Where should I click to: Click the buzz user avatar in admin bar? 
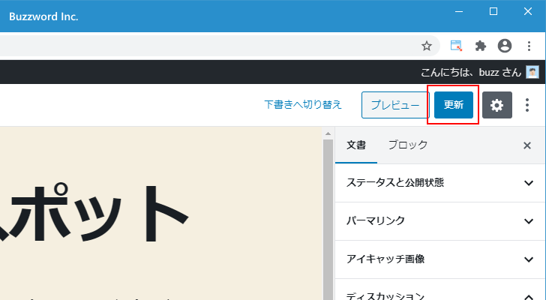click(x=532, y=72)
